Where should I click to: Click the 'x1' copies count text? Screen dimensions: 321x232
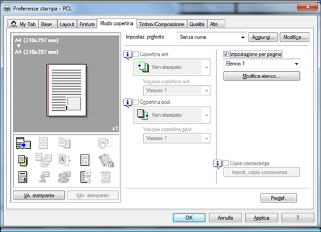point(115,128)
